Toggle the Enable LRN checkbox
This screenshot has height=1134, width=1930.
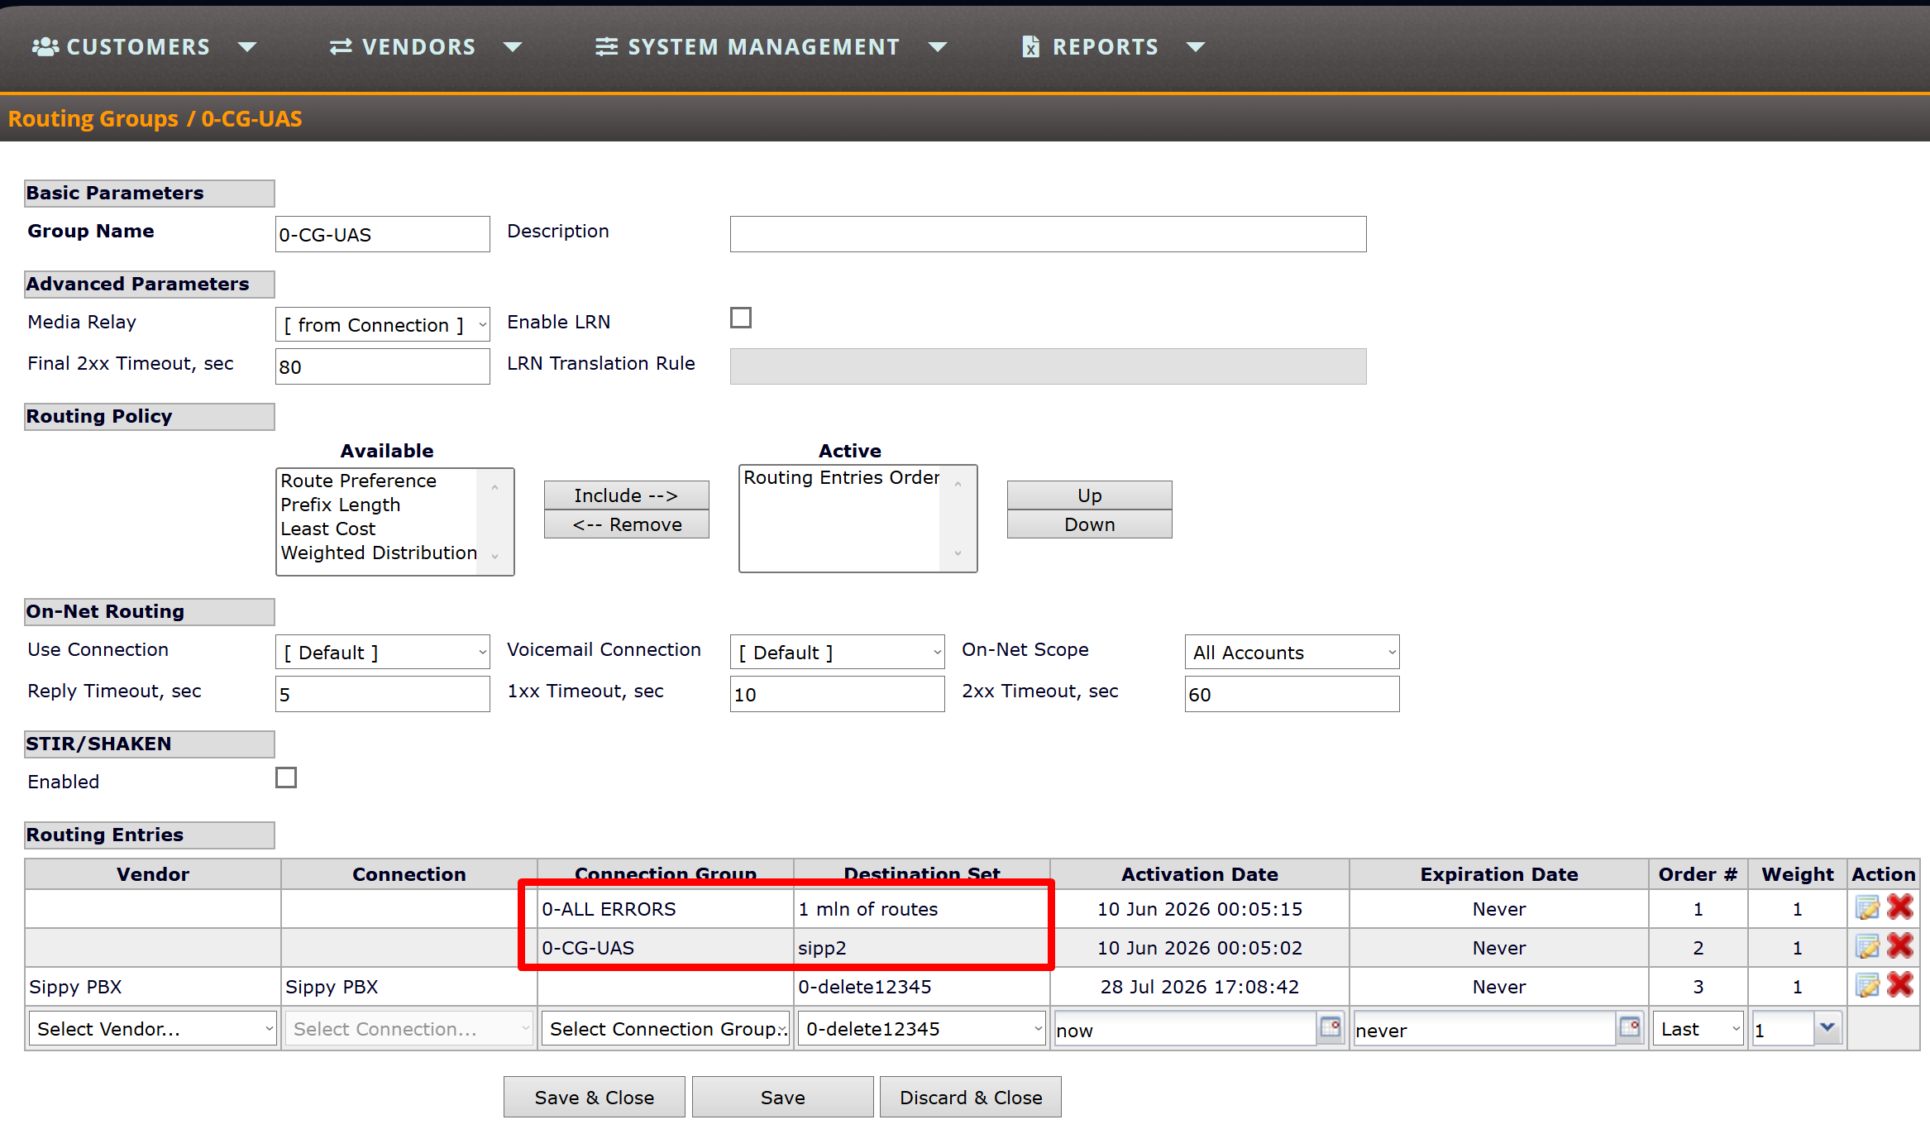tap(741, 318)
